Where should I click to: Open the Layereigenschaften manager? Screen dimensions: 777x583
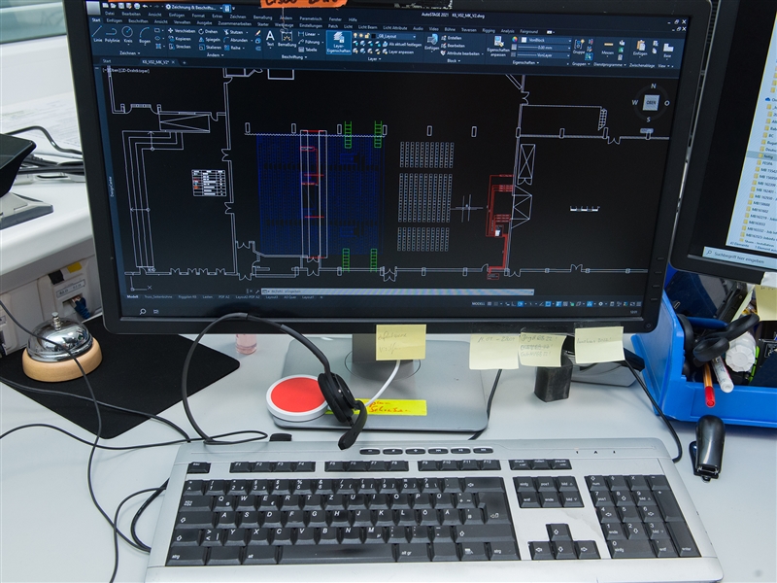pyautogui.click(x=338, y=43)
